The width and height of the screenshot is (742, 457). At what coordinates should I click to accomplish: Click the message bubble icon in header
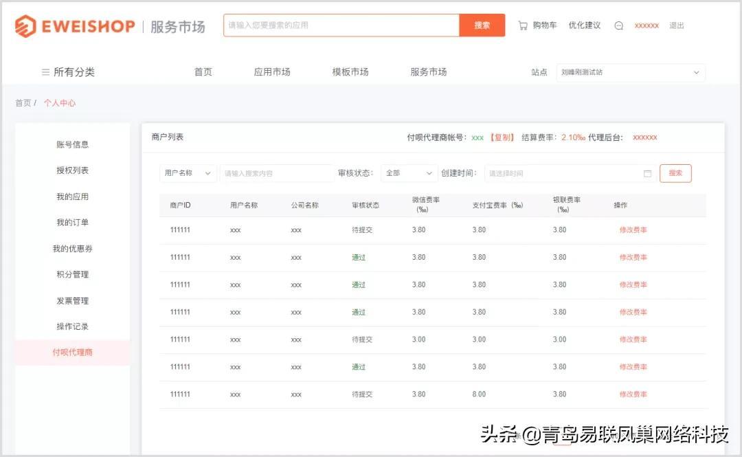click(618, 25)
